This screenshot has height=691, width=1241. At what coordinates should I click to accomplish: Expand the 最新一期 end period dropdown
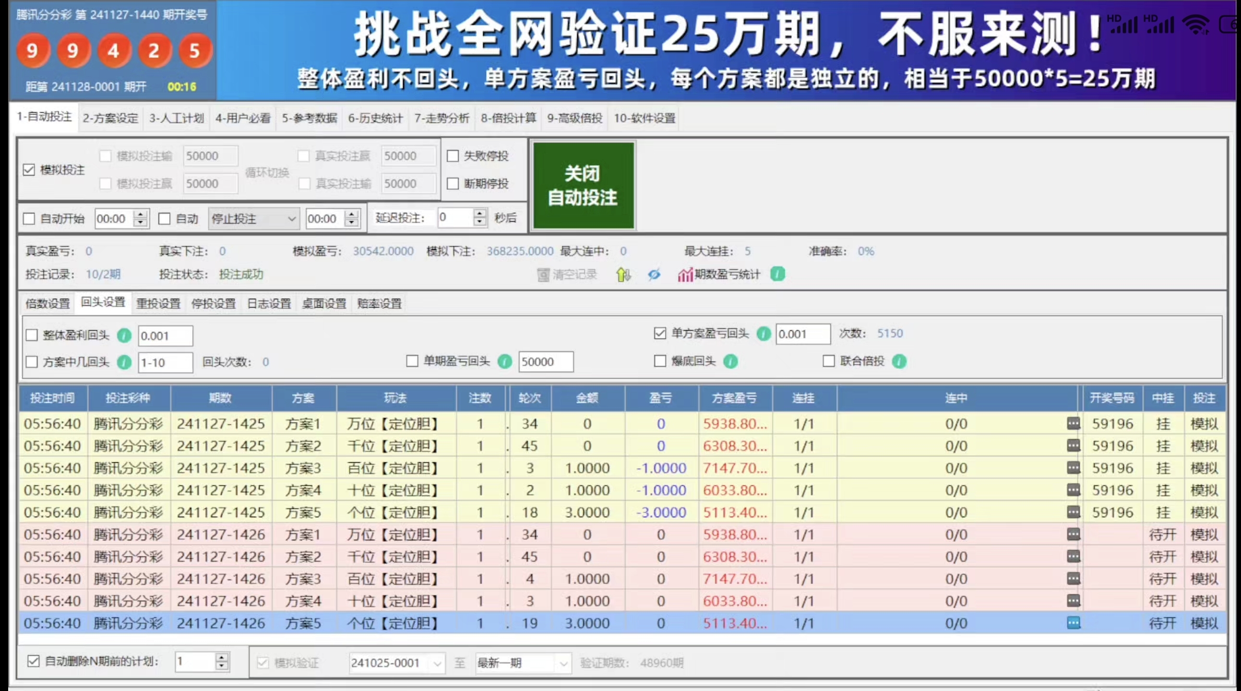point(563,664)
